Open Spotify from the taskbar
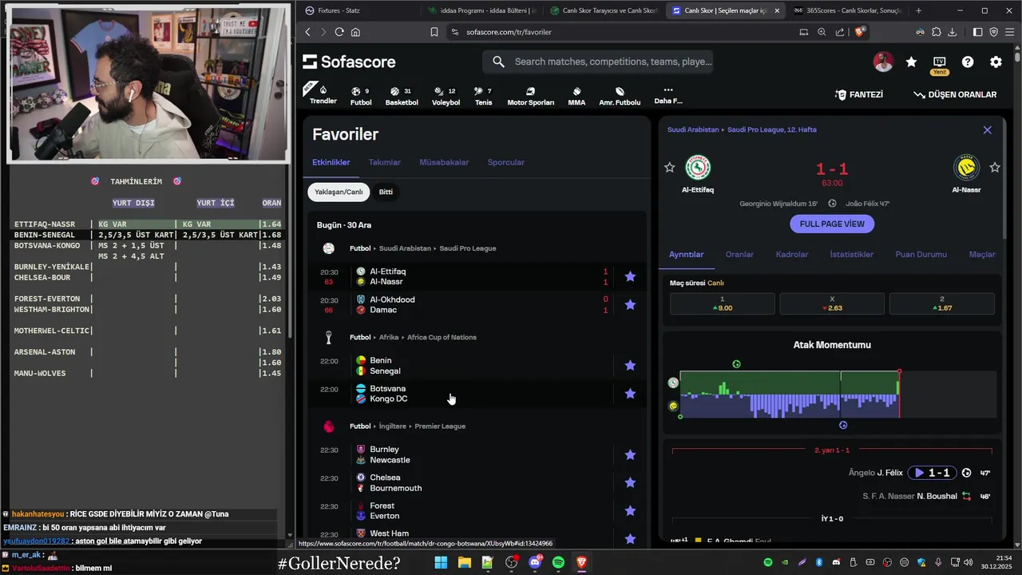 click(558, 562)
